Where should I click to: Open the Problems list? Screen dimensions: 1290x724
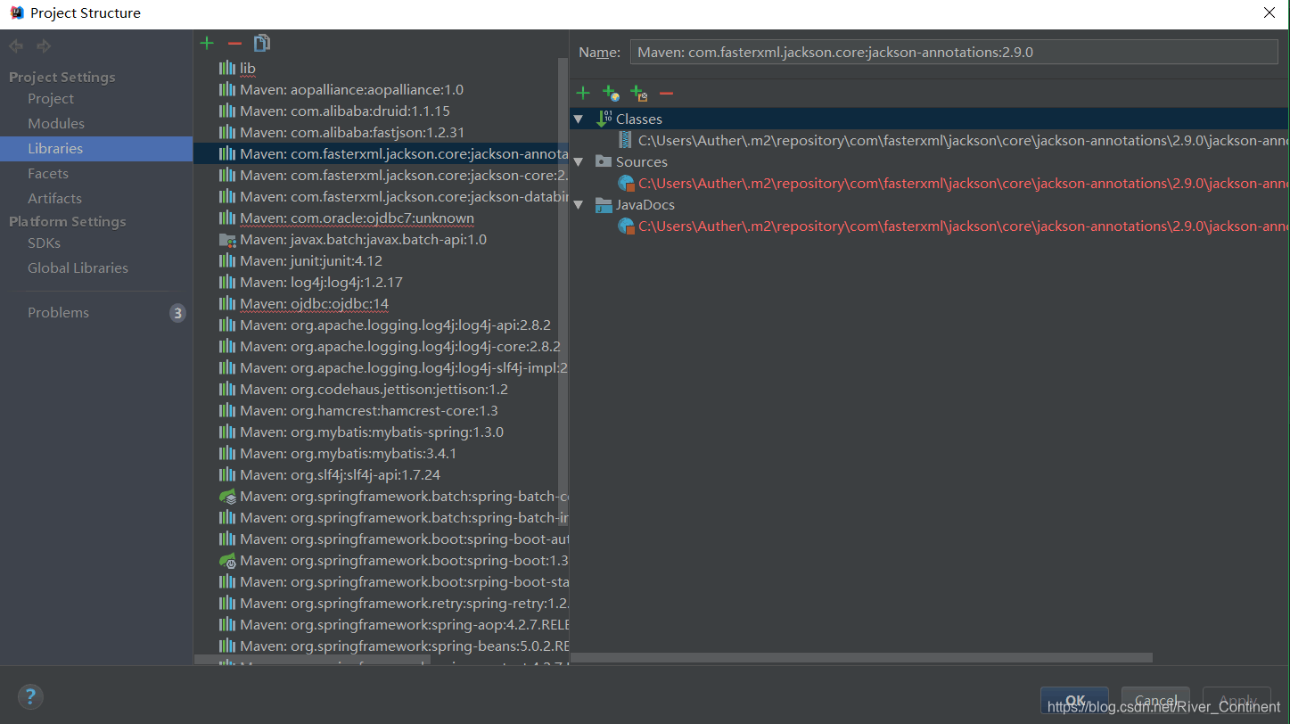[58, 312]
